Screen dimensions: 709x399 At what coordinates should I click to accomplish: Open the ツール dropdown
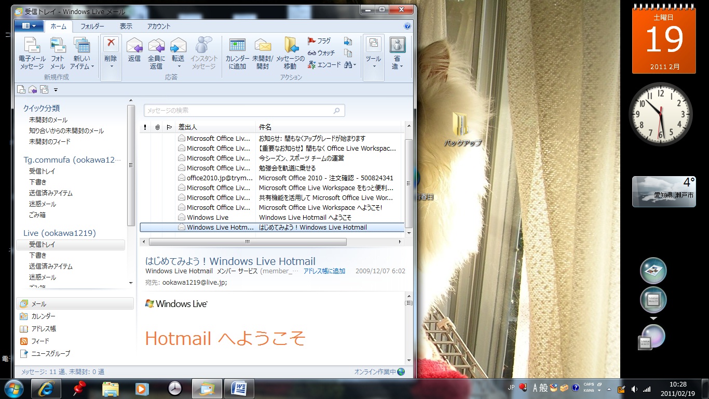[x=373, y=57]
